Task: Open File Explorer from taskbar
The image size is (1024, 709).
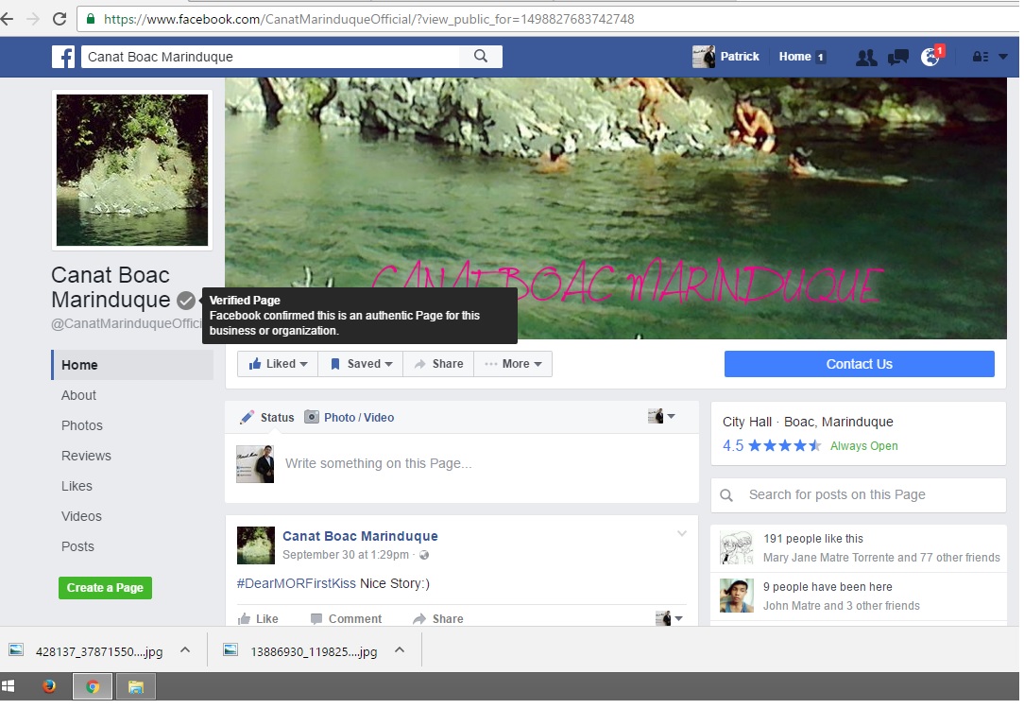Action: click(x=136, y=686)
